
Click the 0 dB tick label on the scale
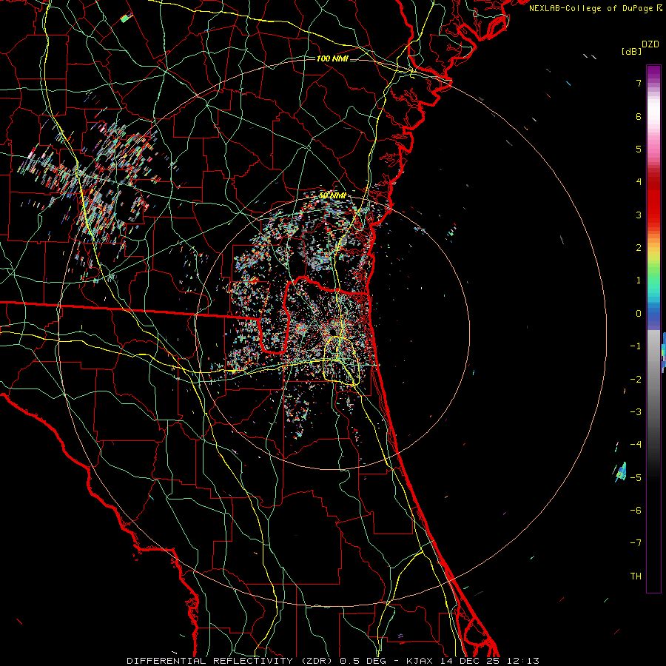639,314
